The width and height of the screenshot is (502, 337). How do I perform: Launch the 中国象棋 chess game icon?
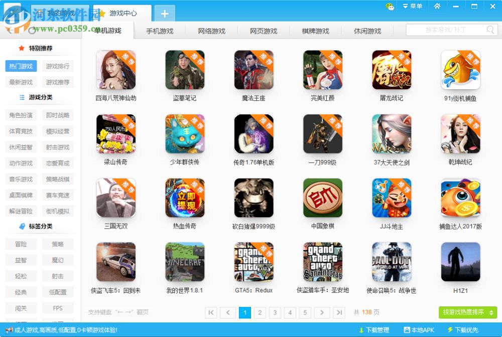pos(323,198)
